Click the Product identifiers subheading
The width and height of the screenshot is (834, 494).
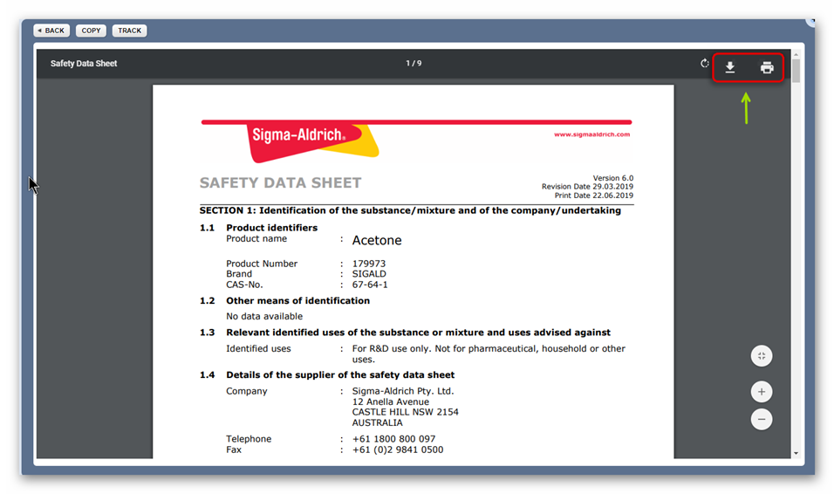pos(271,227)
